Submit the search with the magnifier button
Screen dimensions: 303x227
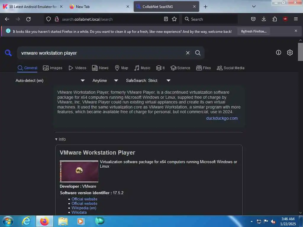[x=198, y=53]
